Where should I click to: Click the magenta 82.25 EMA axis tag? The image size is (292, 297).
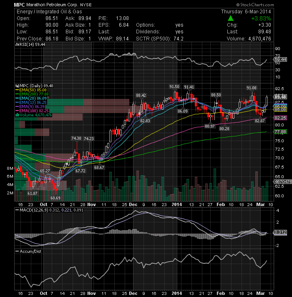pos(280,118)
